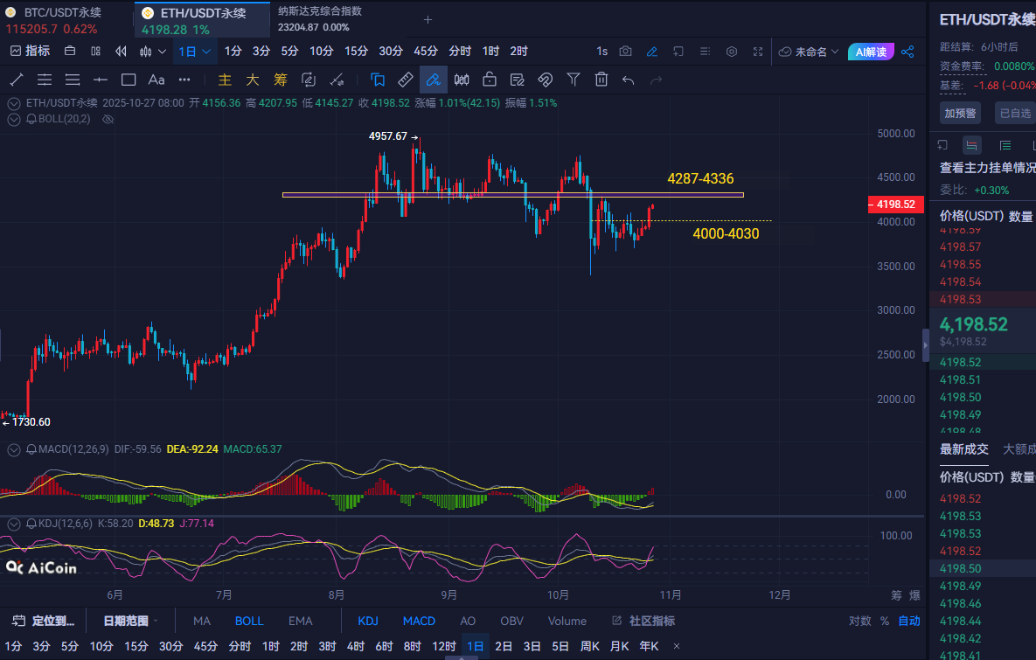Click the AI解读 button

point(871,52)
